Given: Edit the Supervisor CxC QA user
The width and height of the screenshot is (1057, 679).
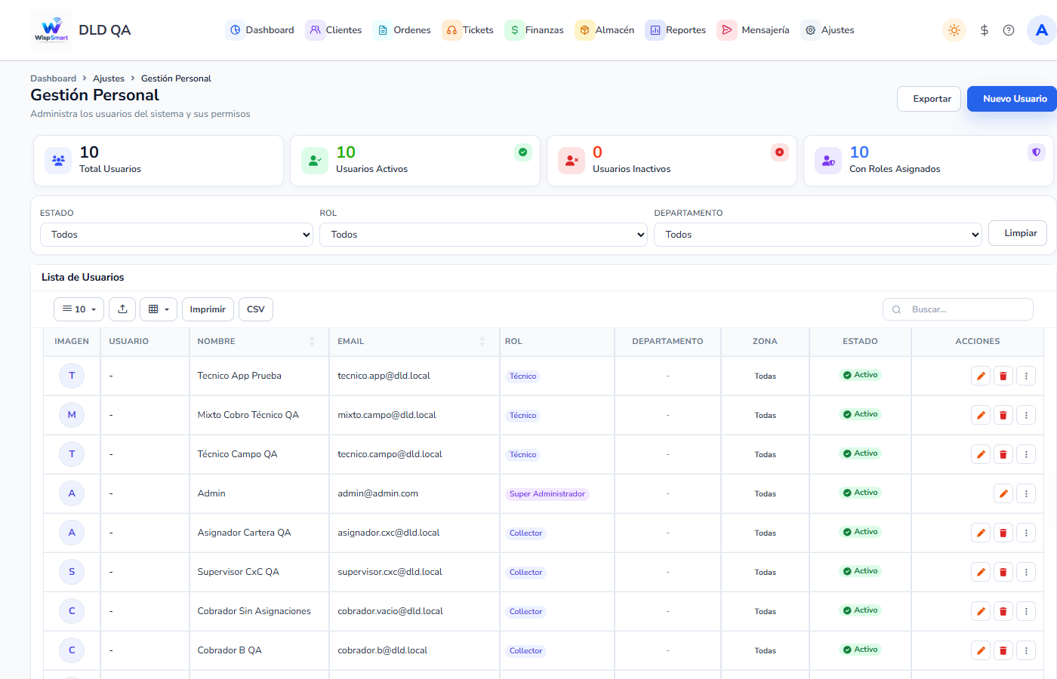Looking at the screenshot, I should pos(981,572).
